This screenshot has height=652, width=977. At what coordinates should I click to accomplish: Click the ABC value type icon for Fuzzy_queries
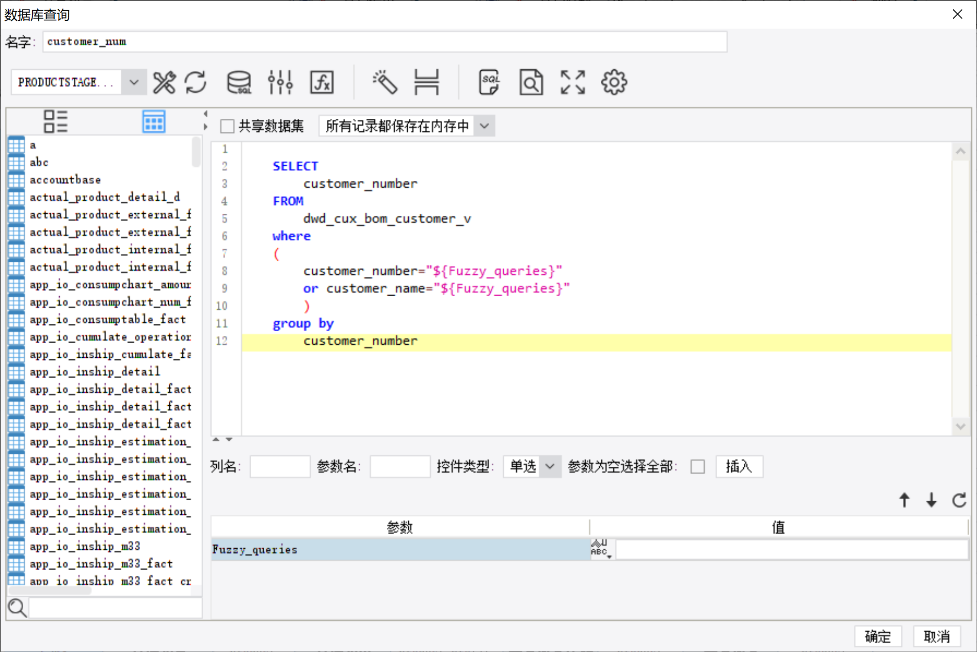pyautogui.click(x=601, y=549)
